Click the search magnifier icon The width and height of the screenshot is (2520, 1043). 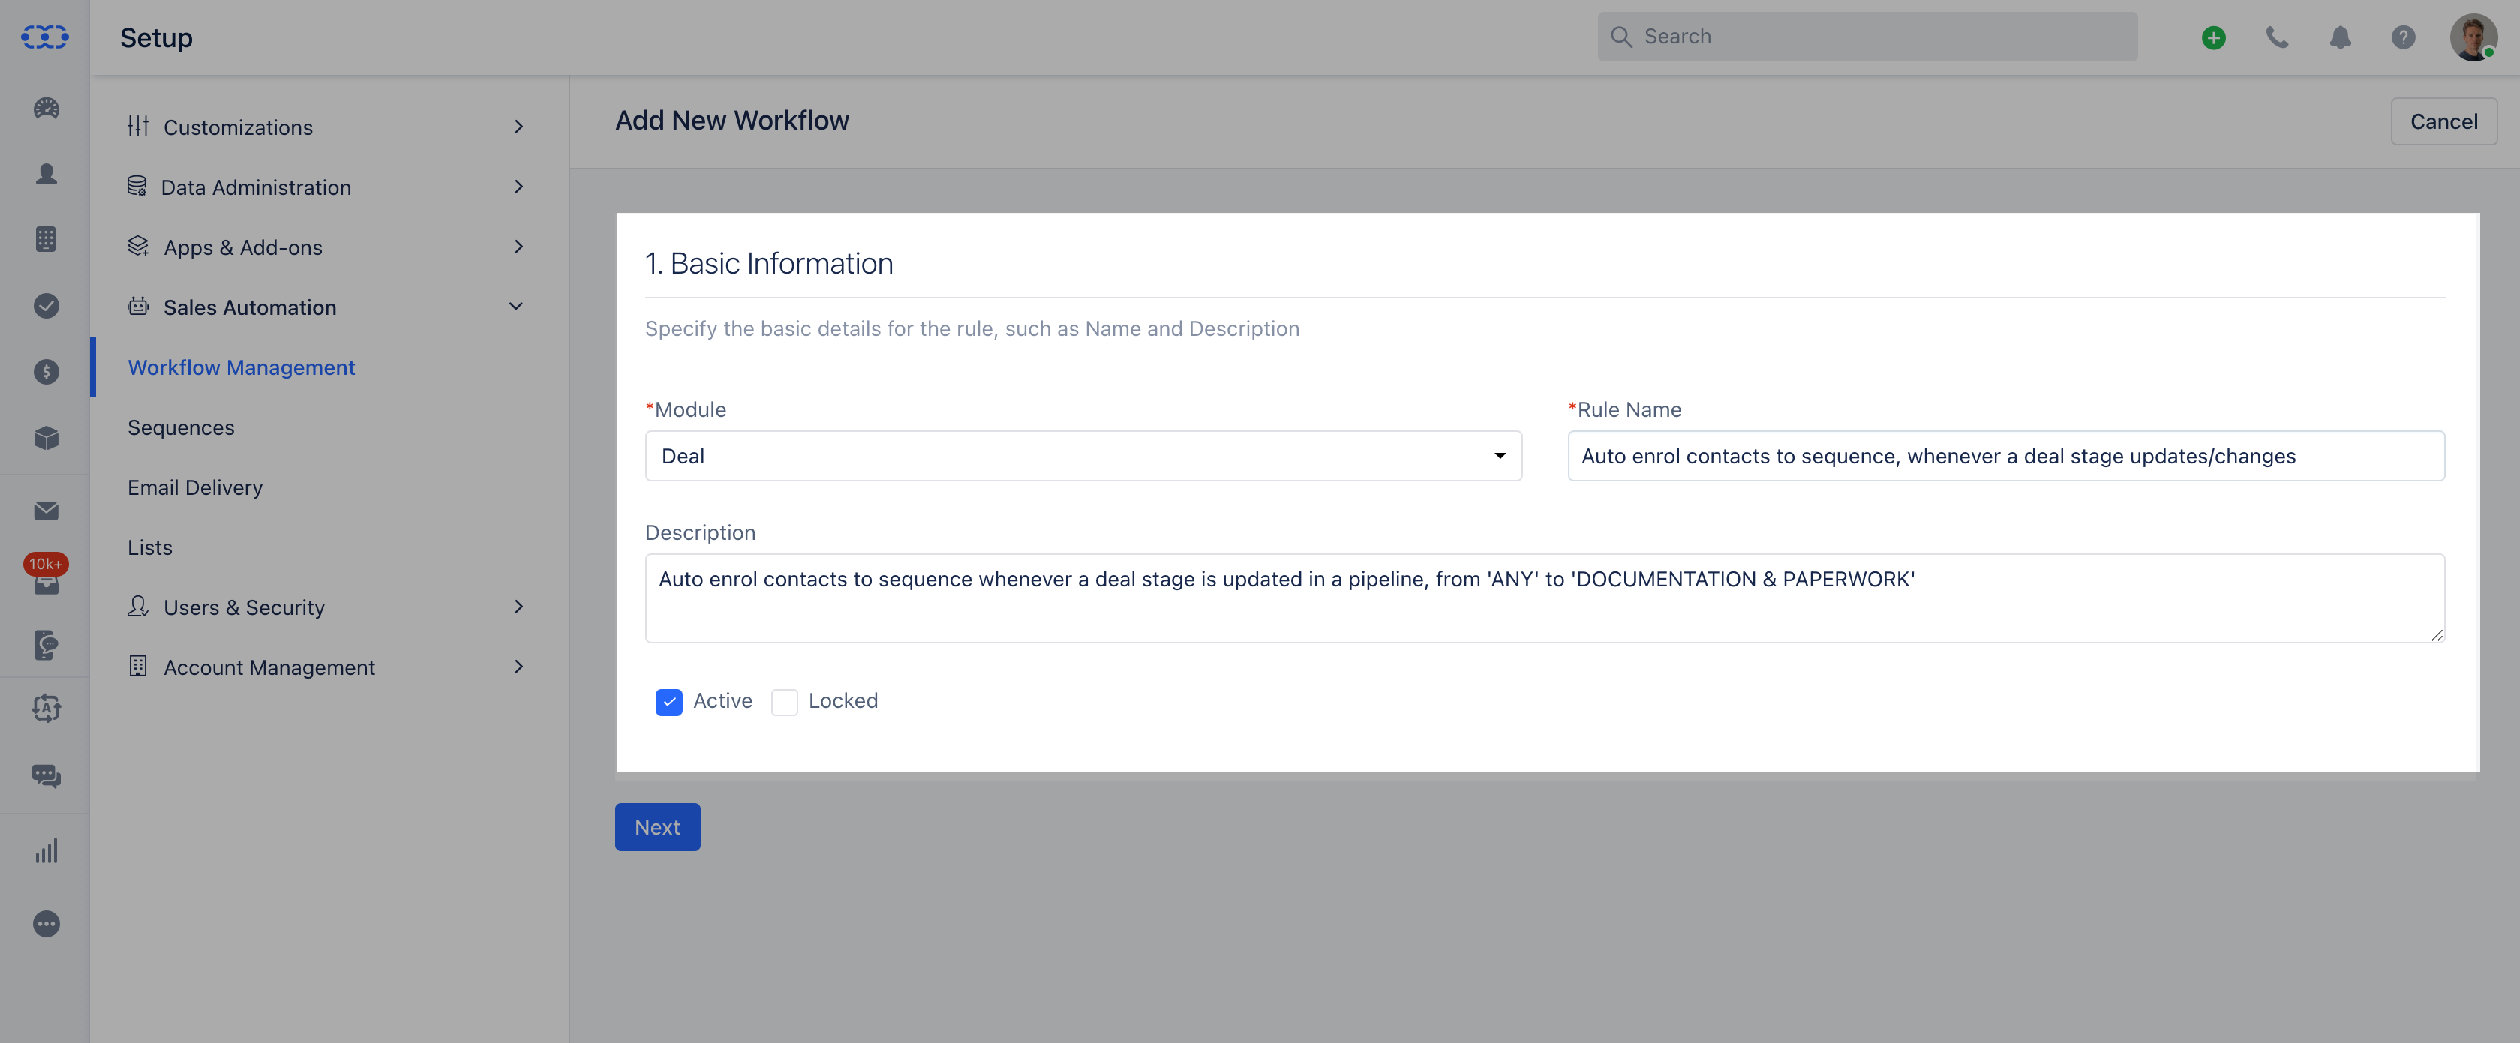[1621, 37]
